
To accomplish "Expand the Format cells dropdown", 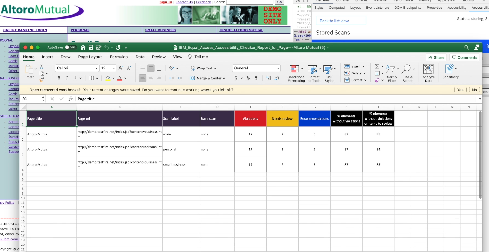I will point(365,80).
